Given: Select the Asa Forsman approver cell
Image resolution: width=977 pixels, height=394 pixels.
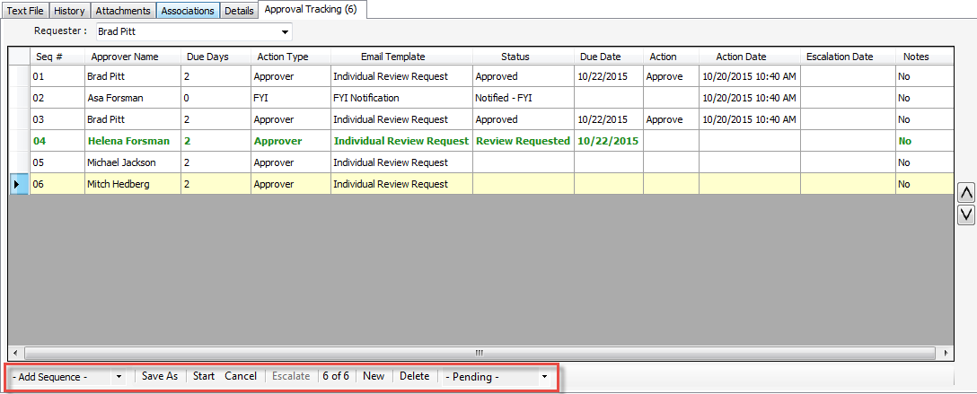Looking at the screenshot, I should 133,98.
